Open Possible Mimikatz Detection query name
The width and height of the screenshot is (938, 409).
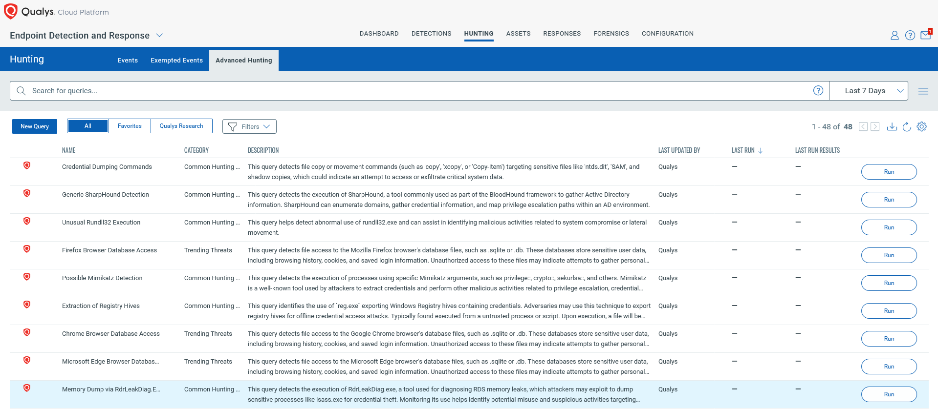tap(102, 278)
